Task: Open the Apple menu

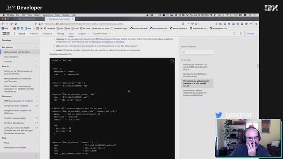Action: pos(4,15)
